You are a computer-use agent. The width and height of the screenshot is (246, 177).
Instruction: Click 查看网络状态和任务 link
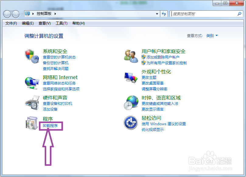(59, 83)
